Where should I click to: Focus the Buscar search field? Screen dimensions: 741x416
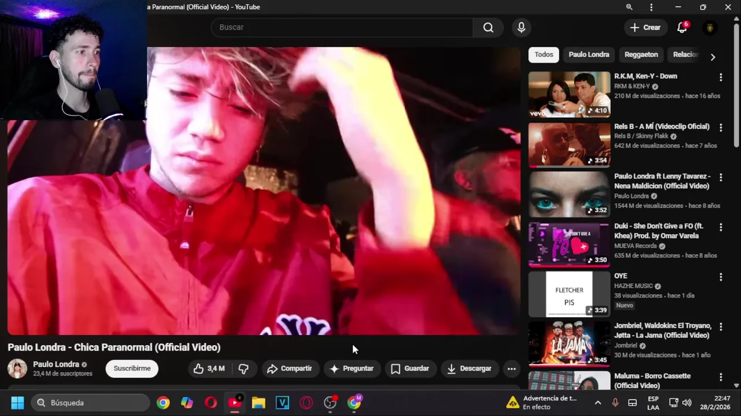click(x=342, y=28)
